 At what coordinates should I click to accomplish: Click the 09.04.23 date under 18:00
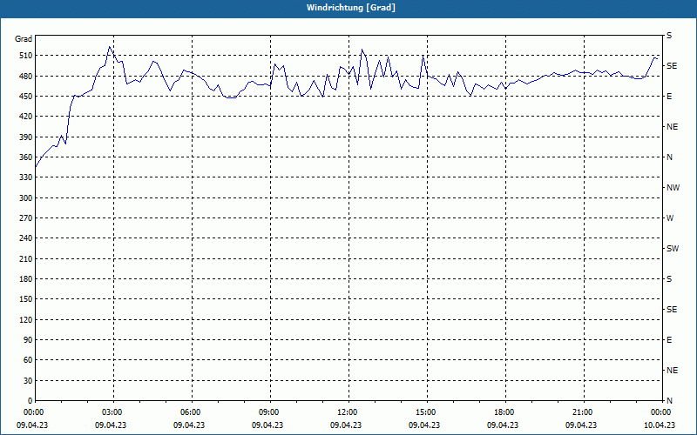click(x=503, y=425)
